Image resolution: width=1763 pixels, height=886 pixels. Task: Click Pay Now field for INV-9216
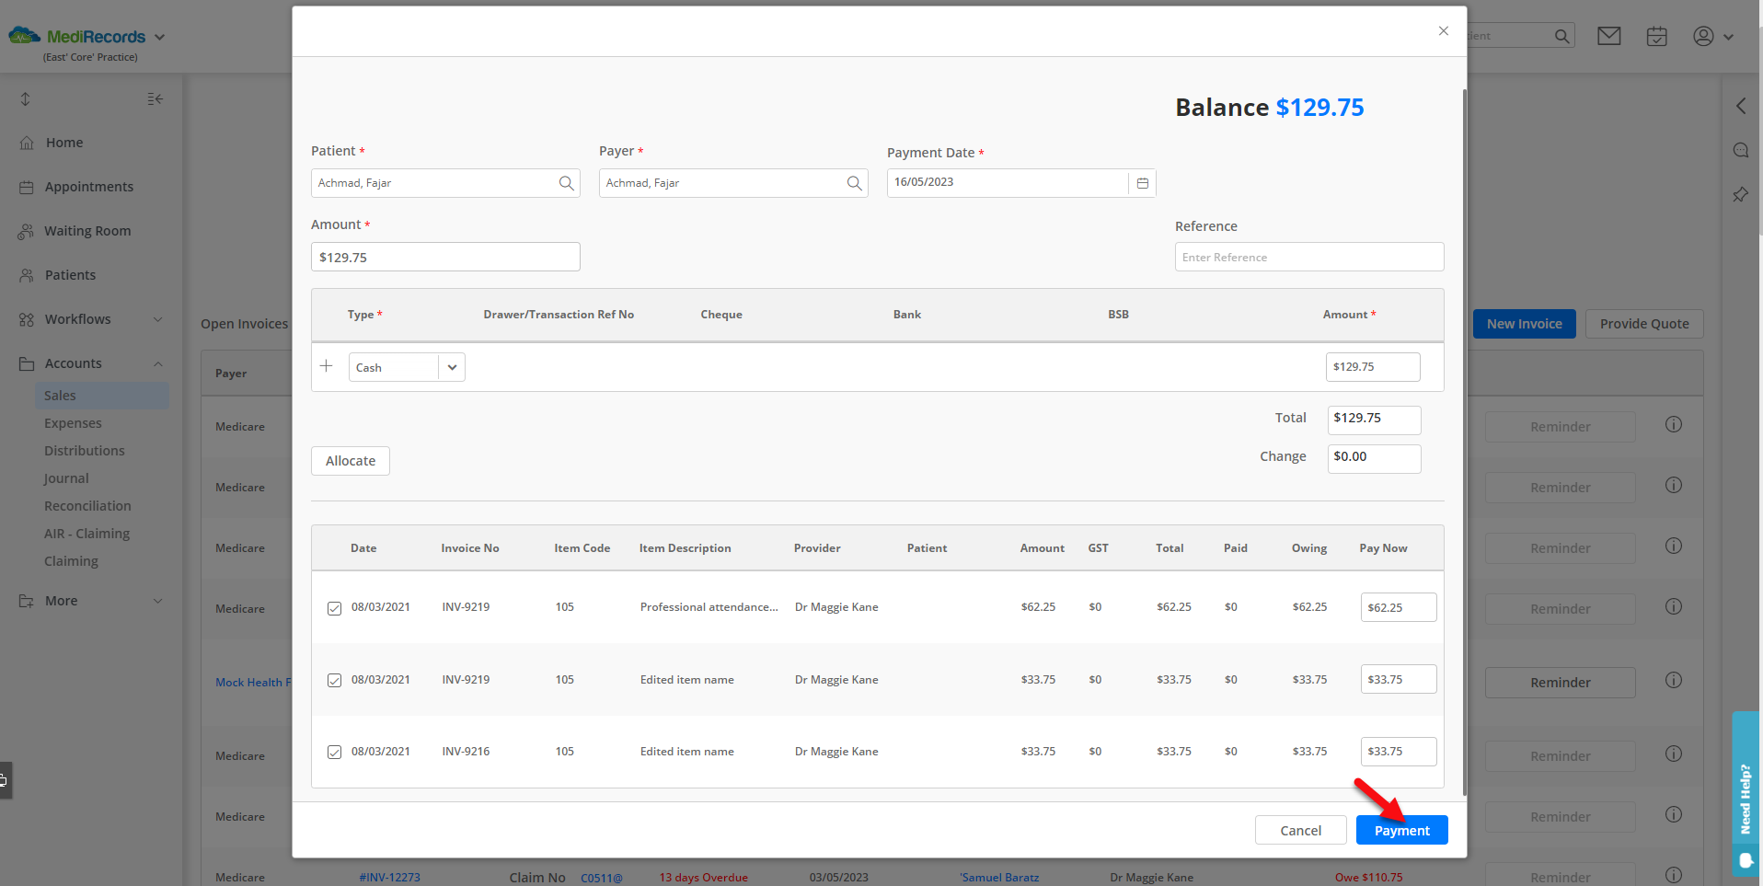(1399, 752)
